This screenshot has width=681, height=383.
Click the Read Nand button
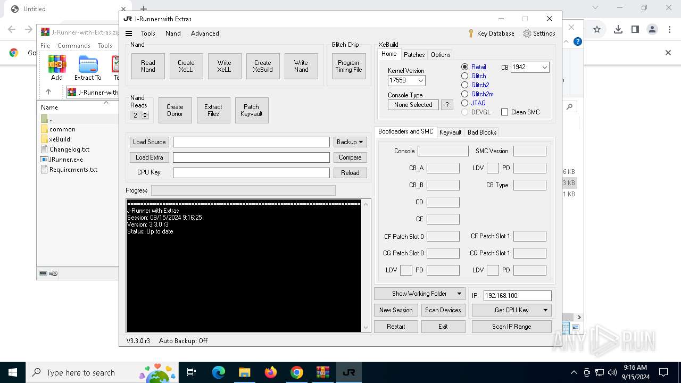(x=148, y=66)
